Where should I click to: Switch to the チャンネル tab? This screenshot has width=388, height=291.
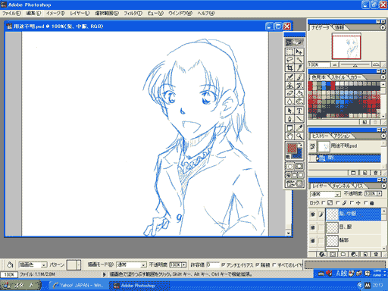pos(341,186)
